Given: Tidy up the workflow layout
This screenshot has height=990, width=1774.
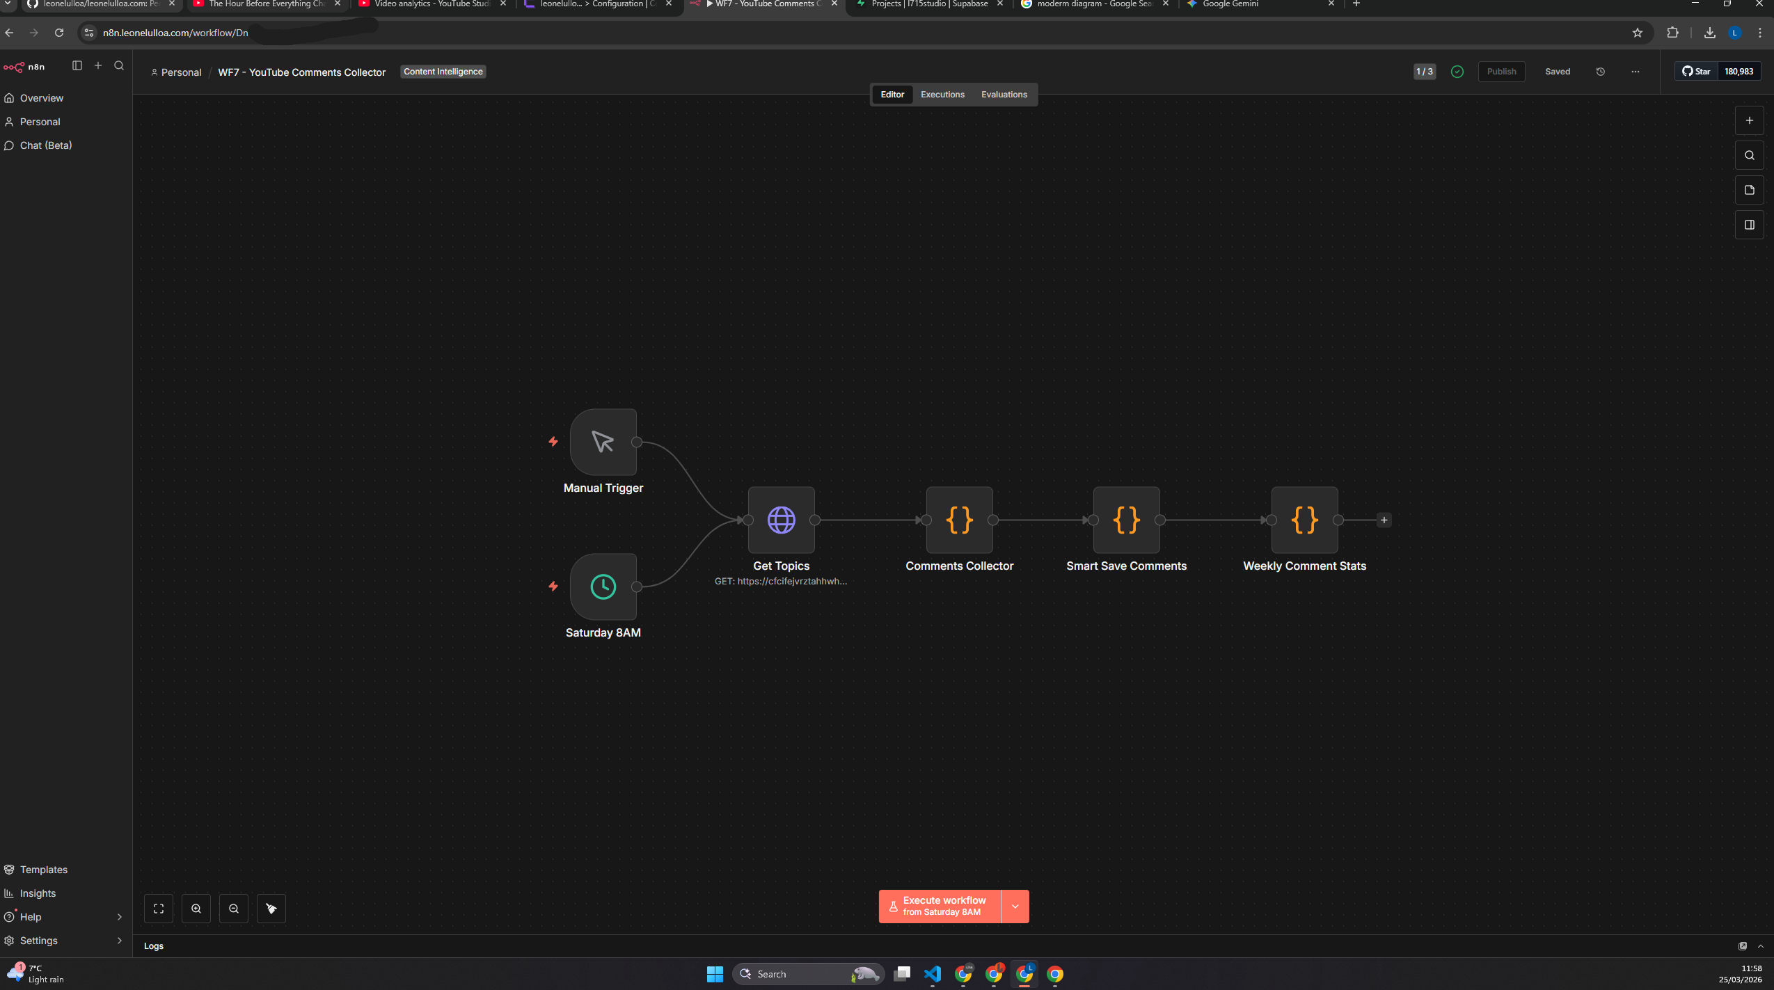Looking at the screenshot, I should [271, 908].
